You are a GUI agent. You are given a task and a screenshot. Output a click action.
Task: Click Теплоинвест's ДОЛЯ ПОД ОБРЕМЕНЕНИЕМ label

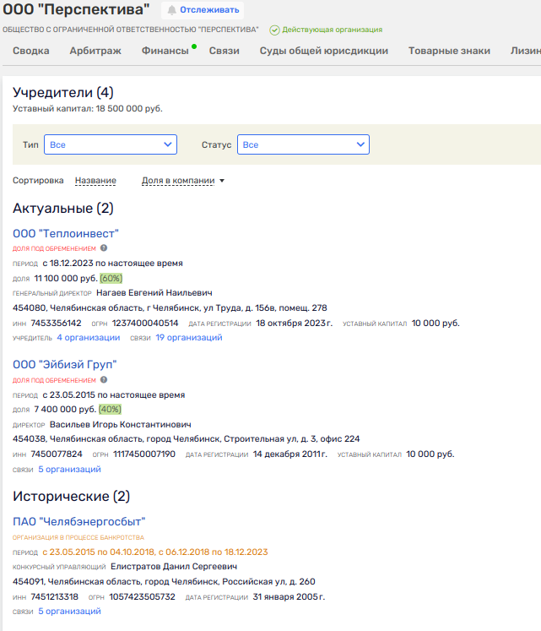pyautogui.click(x=54, y=248)
